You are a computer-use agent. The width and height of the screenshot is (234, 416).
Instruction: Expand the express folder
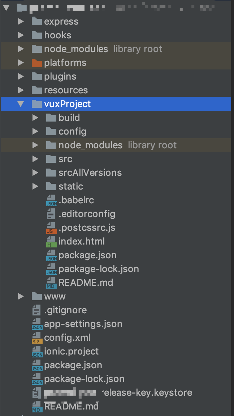tap(21, 22)
